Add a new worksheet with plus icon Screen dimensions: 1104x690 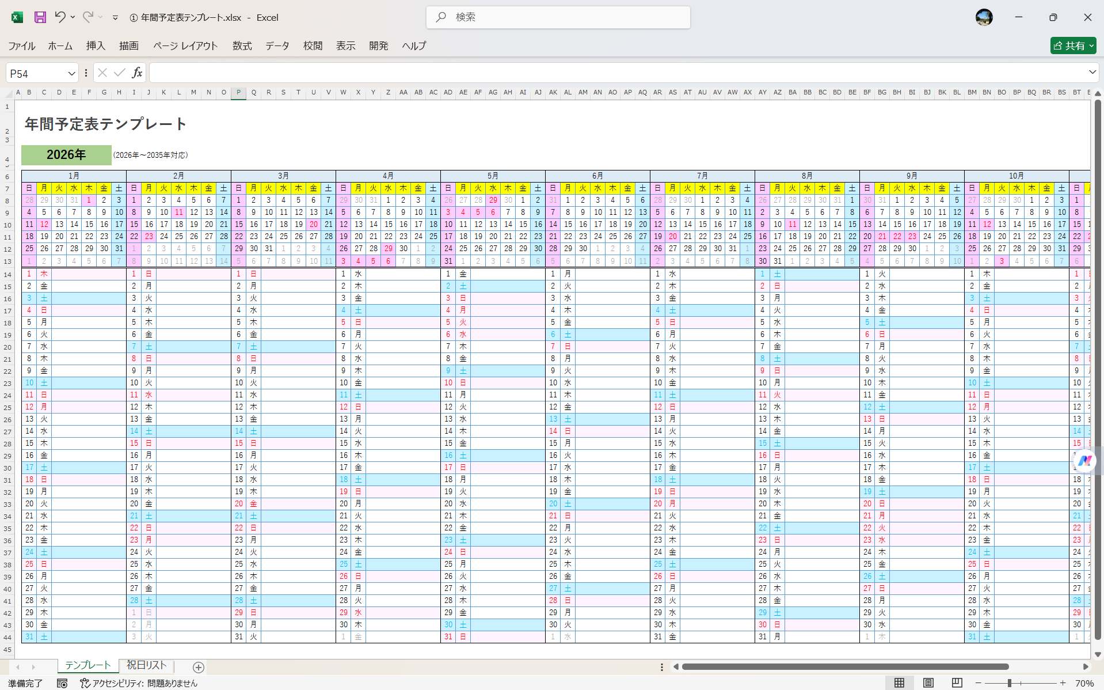(x=198, y=667)
